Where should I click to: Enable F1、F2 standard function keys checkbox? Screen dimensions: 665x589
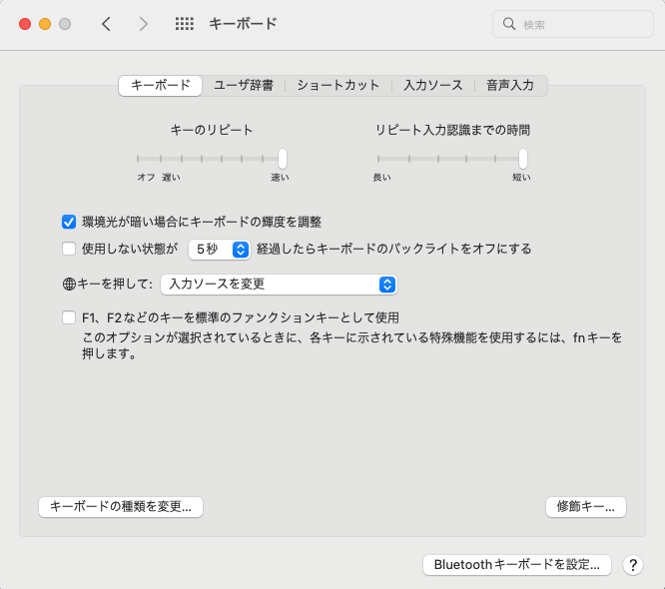69,317
